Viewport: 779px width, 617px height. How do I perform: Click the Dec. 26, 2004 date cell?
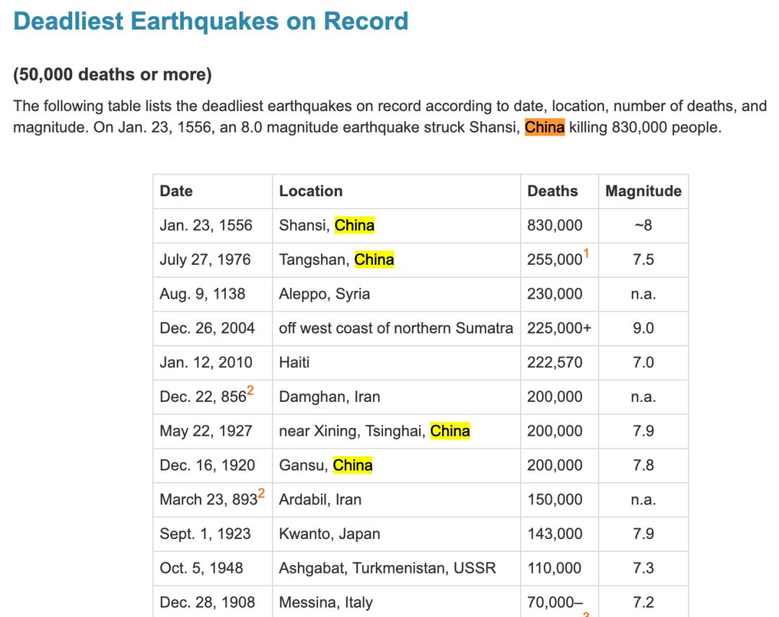(207, 328)
